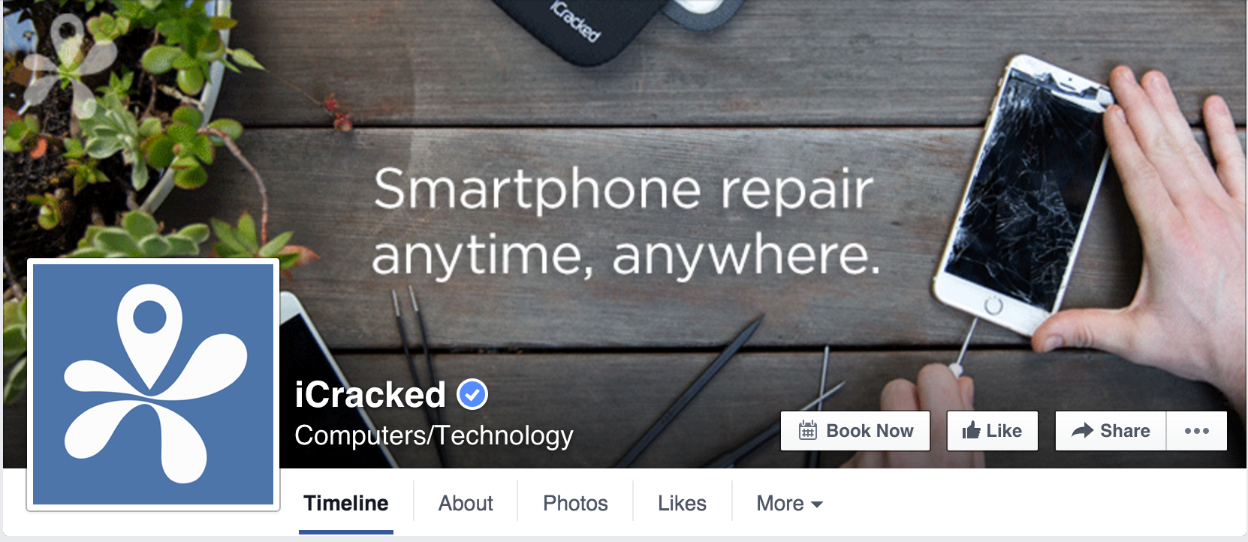The height and width of the screenshot is (542, 1248).
Task: Click the blue verified badge next to iCracked
Action: [472, 394]
